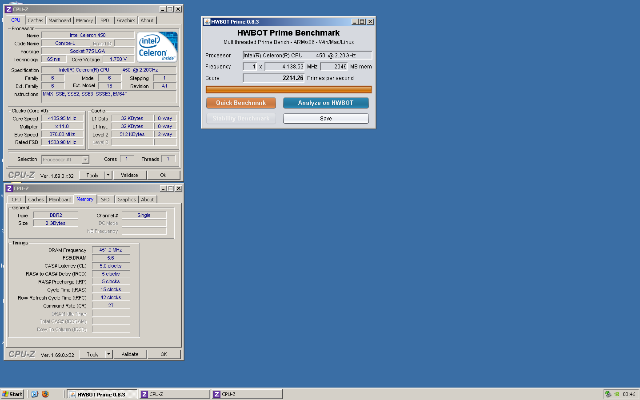Open Memory tab in top CPU-Z window
The width and height of the screenshot is (640, 400).
(x=84, y=20)
